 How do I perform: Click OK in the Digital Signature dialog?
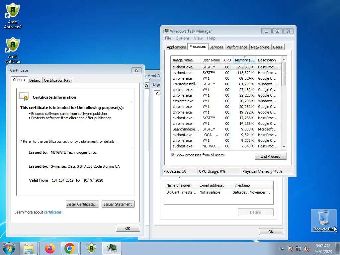click(x=271, y=231)
